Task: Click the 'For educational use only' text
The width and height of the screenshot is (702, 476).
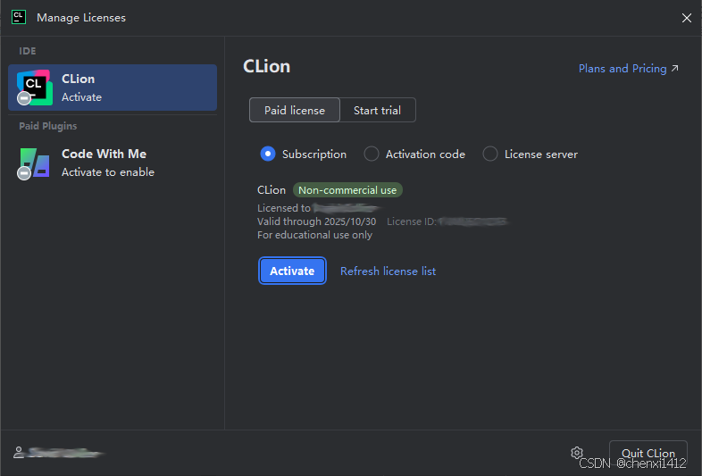Action: [x=314, y=235]
